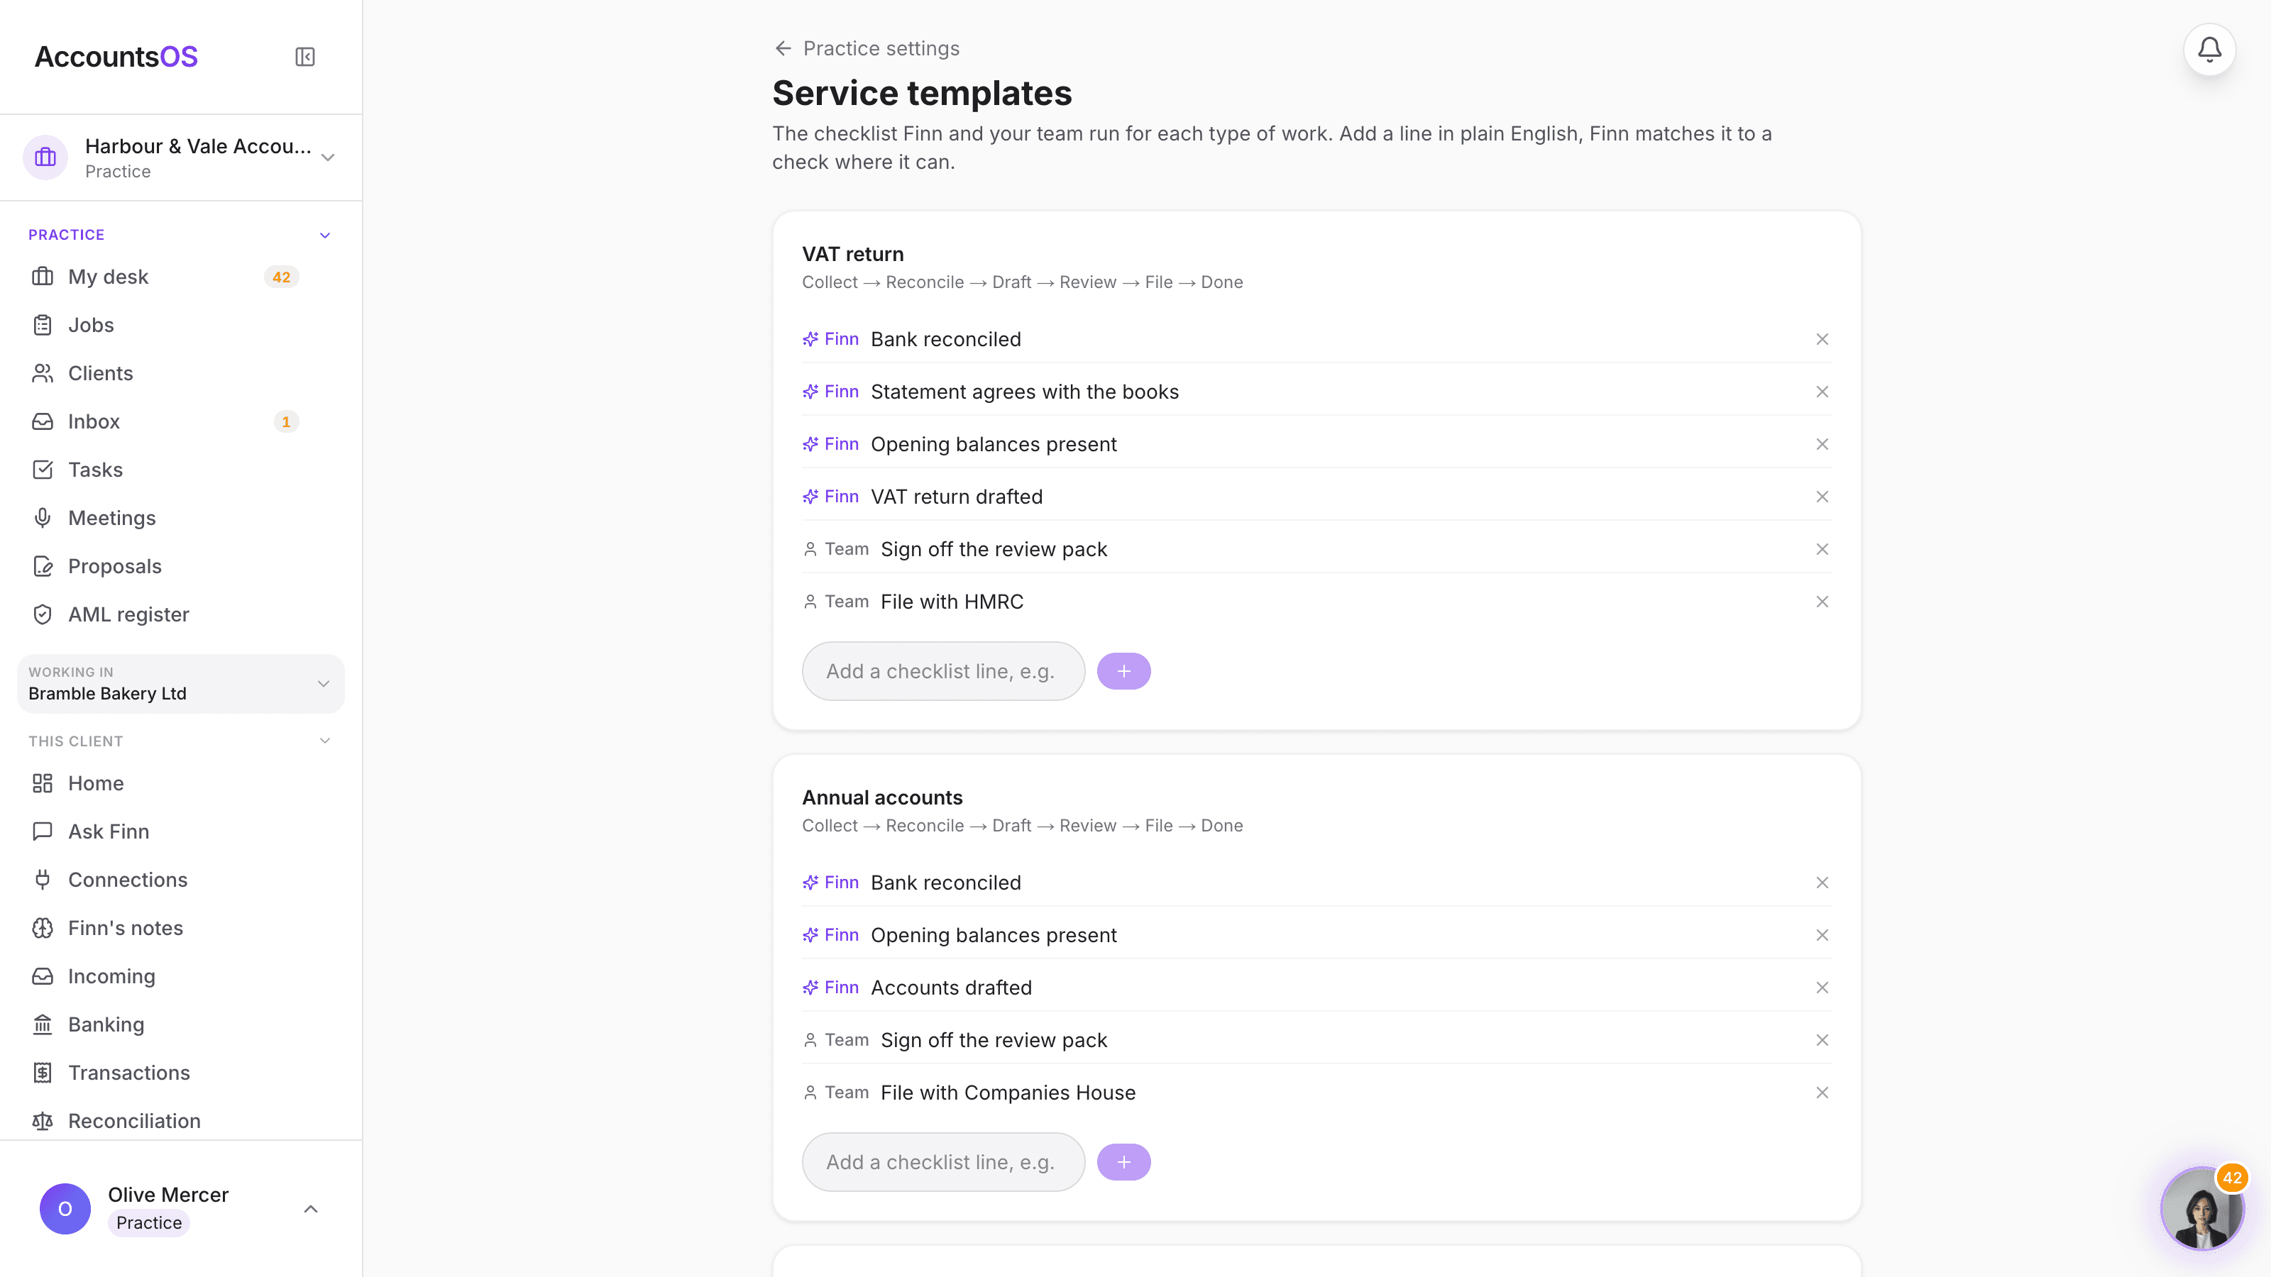Click the Ask Finn chat icon
Image resolution: width=2271 pixels, height=1277 pixels.
click(43, 832)
